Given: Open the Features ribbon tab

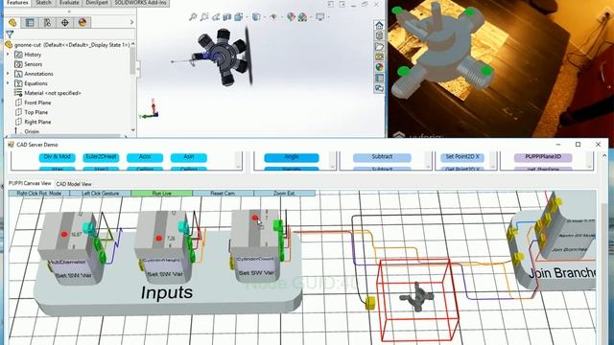Looking at the screenshot, I should click(17, 3).
